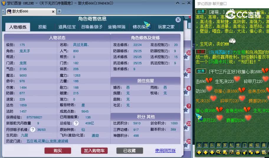Click the help icon next to 月饼粽子机缘
The width and height of the screenshot is (269, 158).
[x=33, y=129]
